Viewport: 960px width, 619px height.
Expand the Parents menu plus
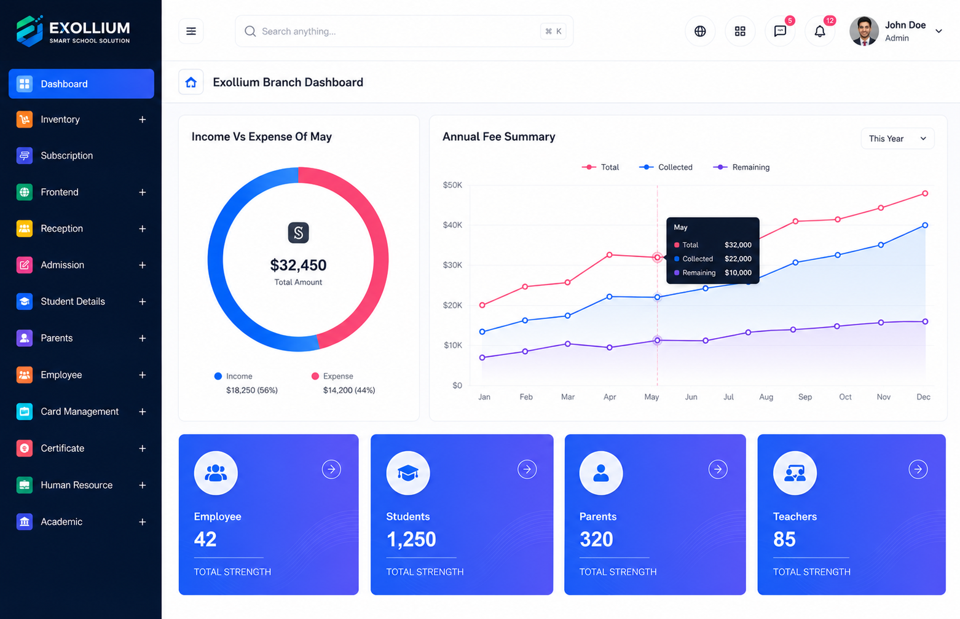tap(142, 338)
